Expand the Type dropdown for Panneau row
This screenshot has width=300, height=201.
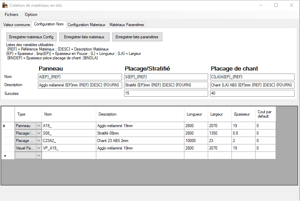pos(39,126)
